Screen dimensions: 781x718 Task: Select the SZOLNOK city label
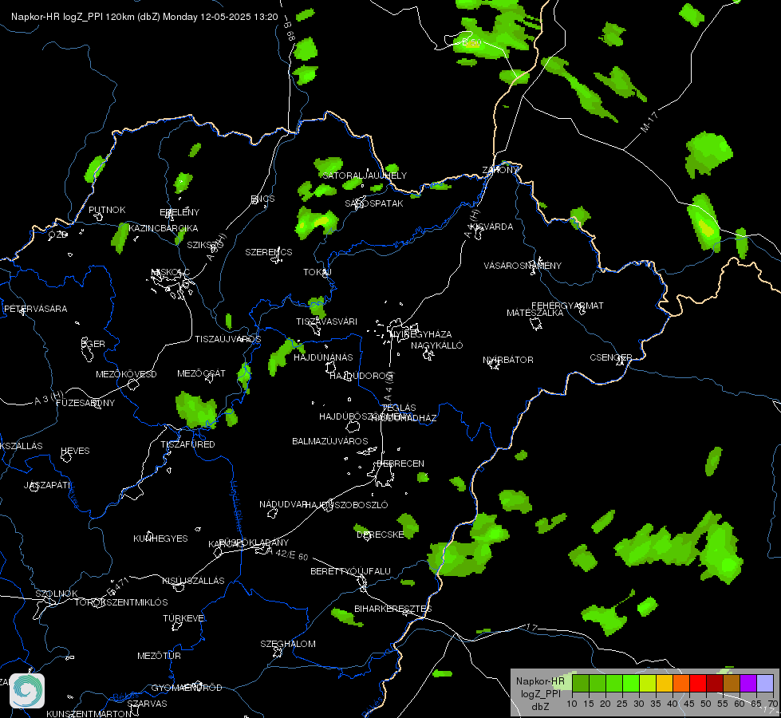57,594
